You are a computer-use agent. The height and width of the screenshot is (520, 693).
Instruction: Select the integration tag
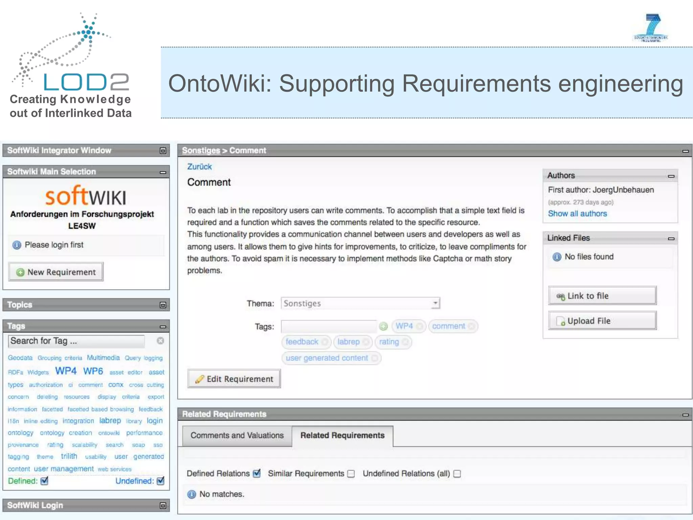(x=78, y=421)
